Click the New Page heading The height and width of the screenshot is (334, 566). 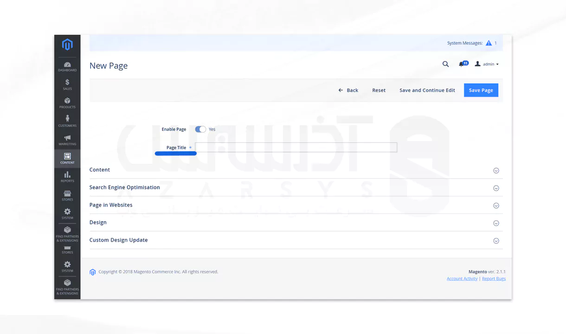[x=109, y=65]
